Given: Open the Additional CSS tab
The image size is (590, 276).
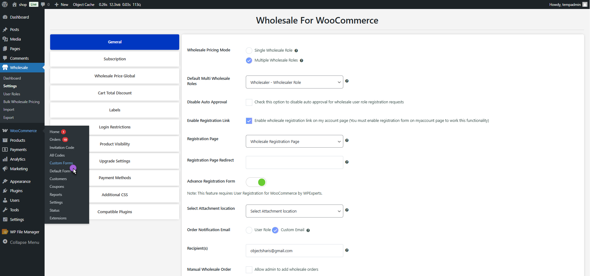Looking at the screenshot, I should (115, 195).
